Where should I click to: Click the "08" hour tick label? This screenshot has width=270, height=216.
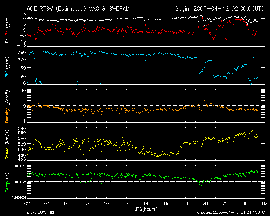tap(86, 203)
